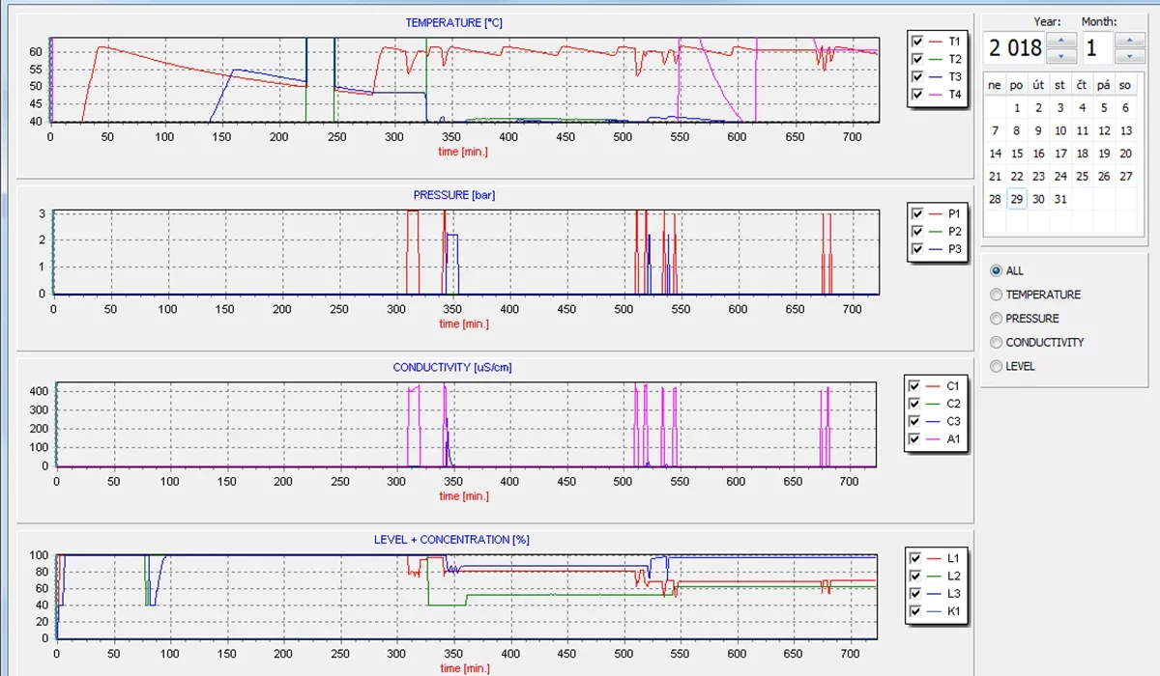Select the PRESSURE view option
Viewport: 1160px width, 676px height.
(997, 319)
